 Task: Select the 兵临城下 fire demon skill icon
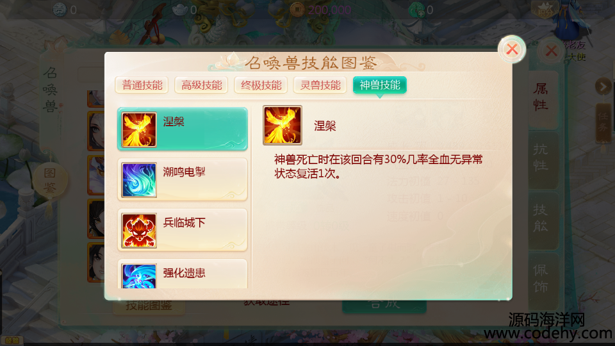point(139,230)
